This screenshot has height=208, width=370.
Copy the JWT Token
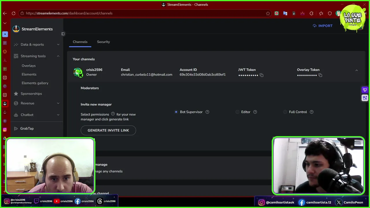[261, 75]
